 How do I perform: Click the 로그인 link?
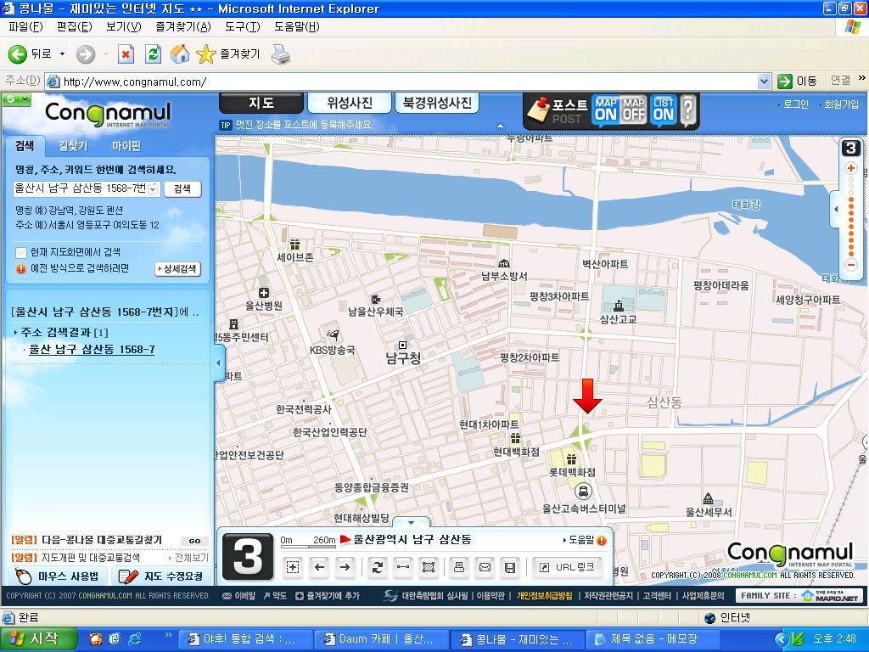tap(796, 104)
